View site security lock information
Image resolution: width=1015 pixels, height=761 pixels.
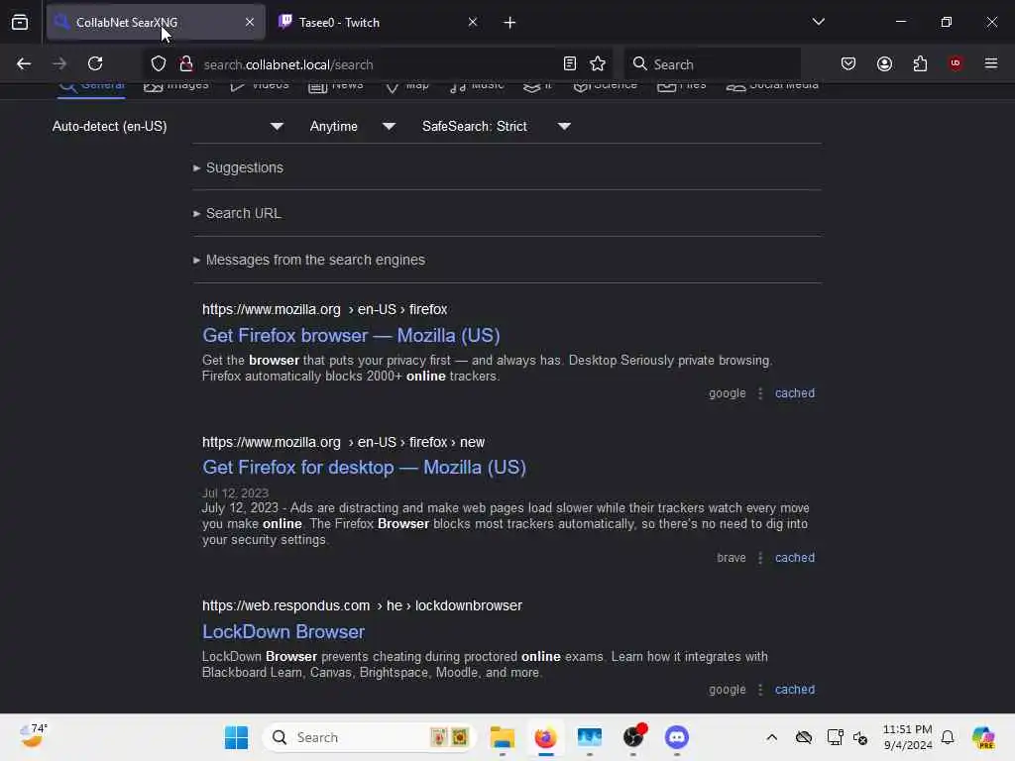pos(186,64)
